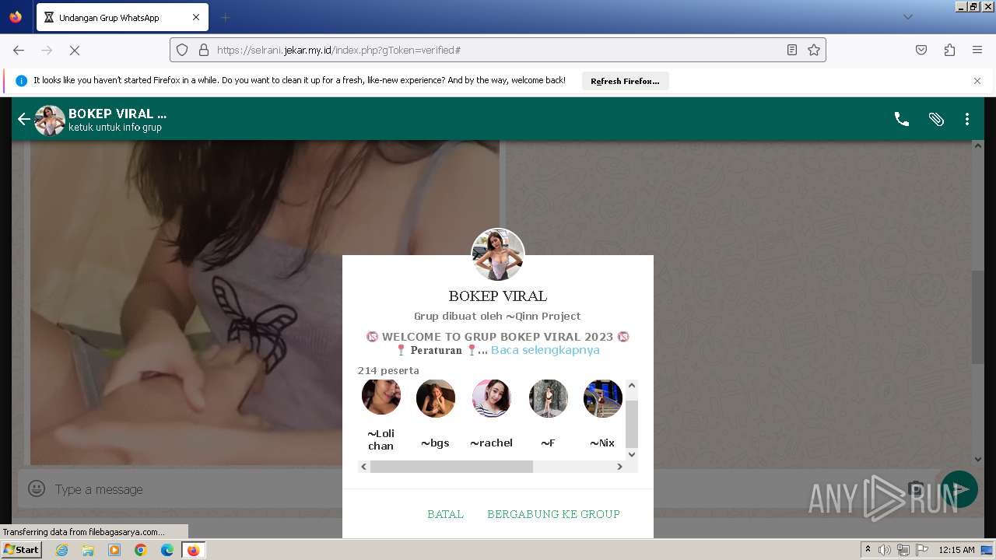996x560 pixels.
Task: Click the green send message button
Action: click(x=959, y=489)
